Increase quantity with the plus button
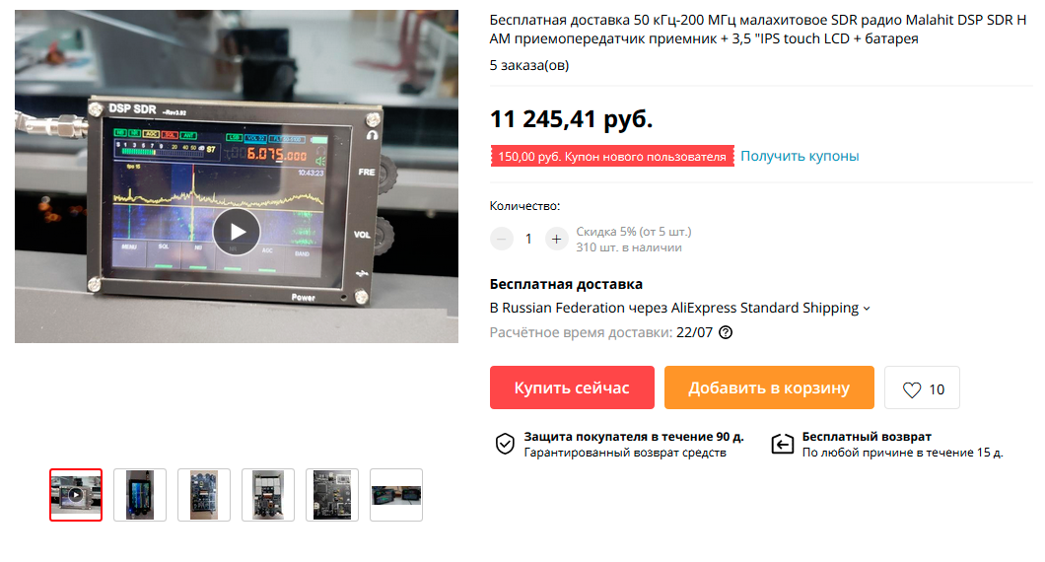1045x562 pixels. click(556, 239)
